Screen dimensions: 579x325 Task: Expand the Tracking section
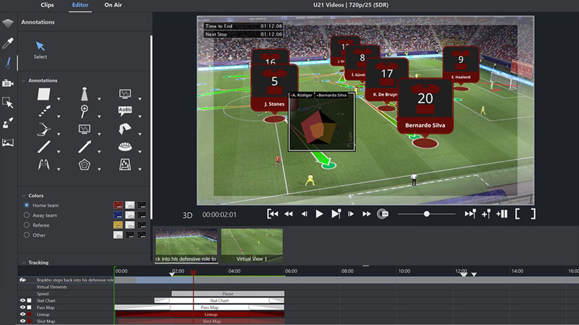tap(24, 263)
